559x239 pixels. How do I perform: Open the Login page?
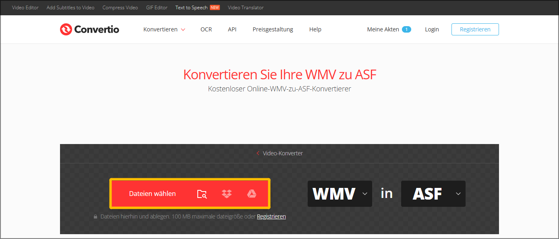pyautogui.click(x=432, y=29)
